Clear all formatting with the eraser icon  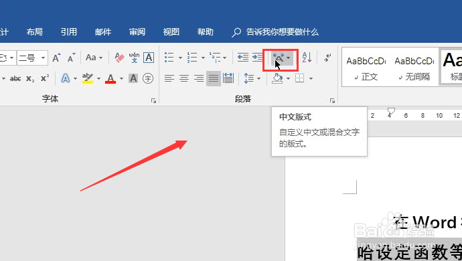119,58
